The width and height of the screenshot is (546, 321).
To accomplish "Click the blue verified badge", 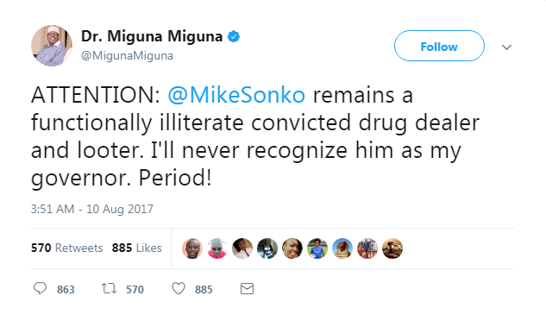I will [x=234, y=36].
